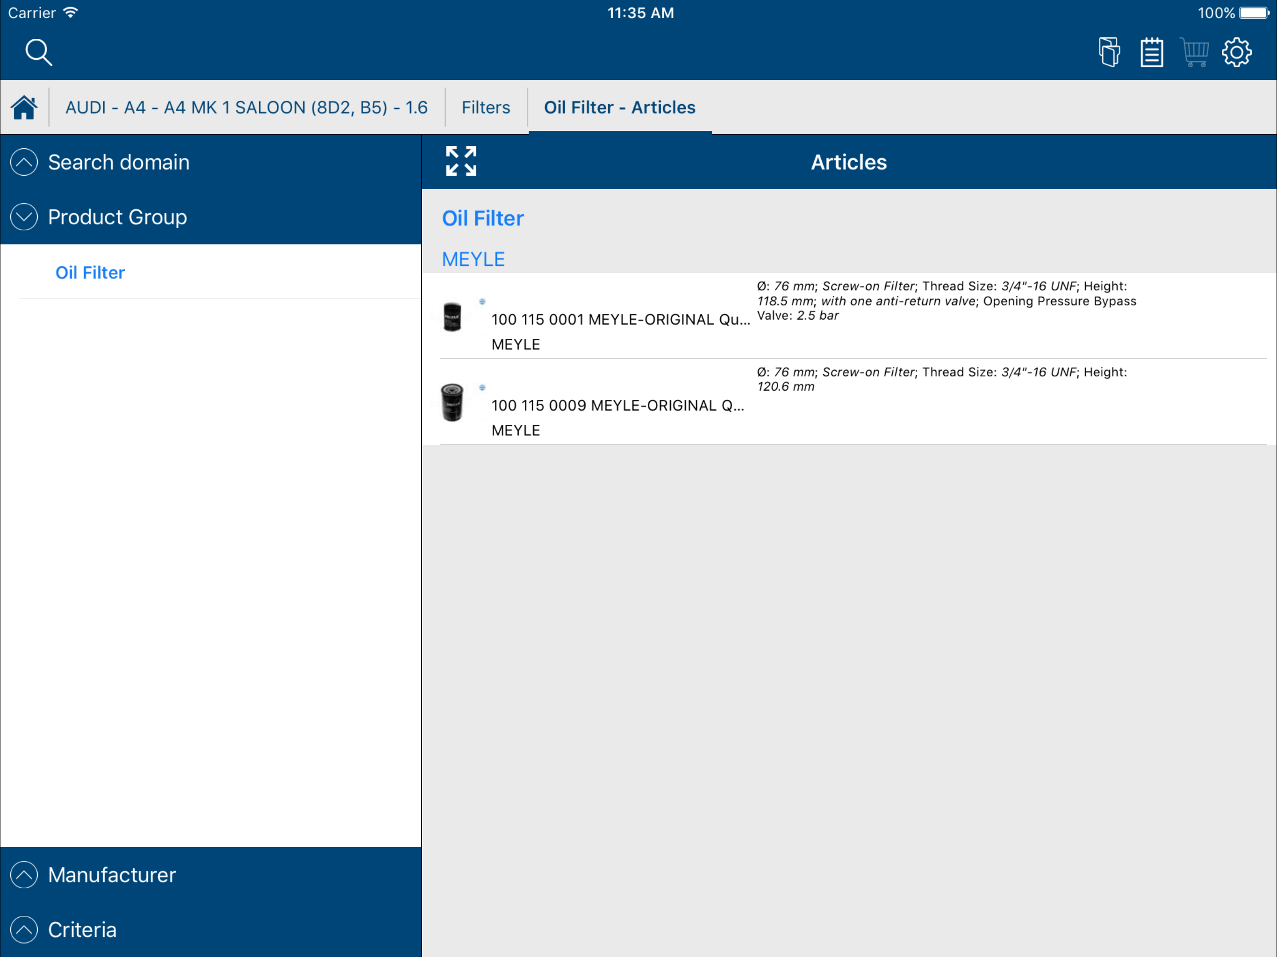
Task: Tap the battery indicator in status bar
Action: pos(1254,13)
